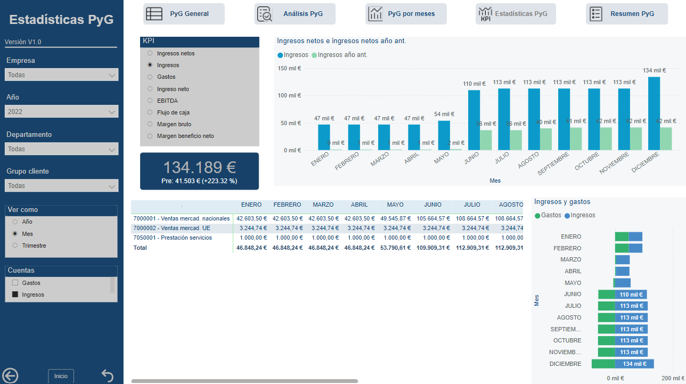Open the Grupo cliente dropdown
Viewport: 686px width, 384px height.
click(61, 186)
